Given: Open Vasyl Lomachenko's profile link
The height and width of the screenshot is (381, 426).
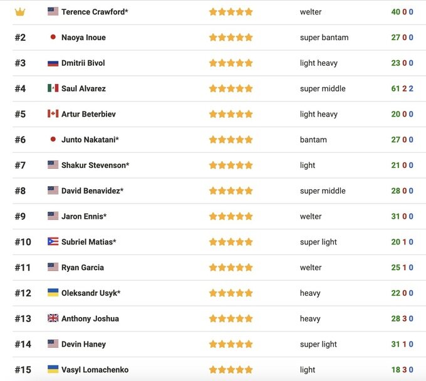Looking at the screenshot, I should click(95, 370).
